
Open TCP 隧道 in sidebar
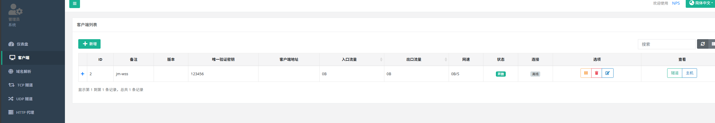25,85
